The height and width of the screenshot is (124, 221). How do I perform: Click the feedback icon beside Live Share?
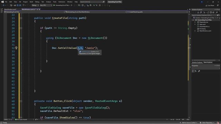(218, 6)
